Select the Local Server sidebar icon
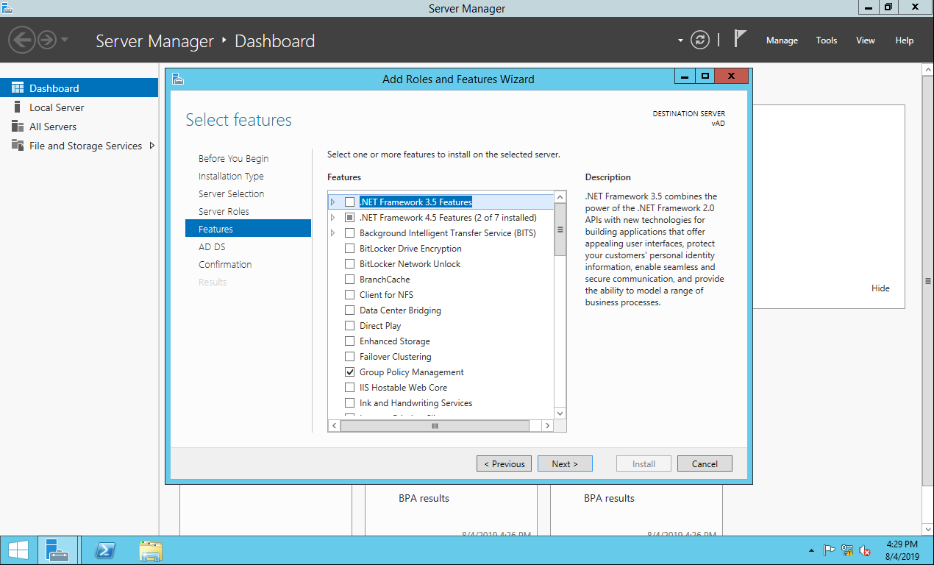 [x=18, y=107]
